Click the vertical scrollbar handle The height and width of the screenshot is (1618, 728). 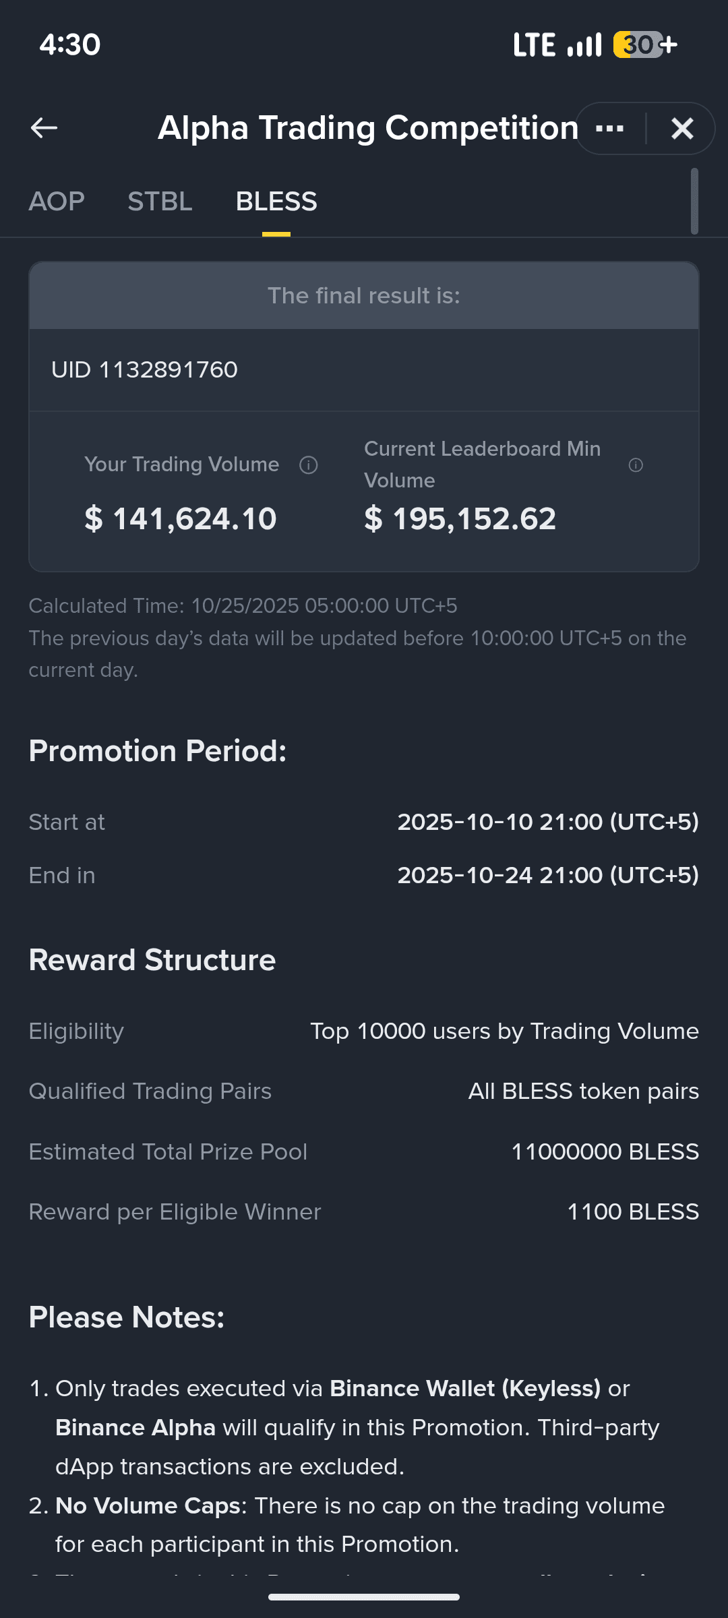click(694, 202)
